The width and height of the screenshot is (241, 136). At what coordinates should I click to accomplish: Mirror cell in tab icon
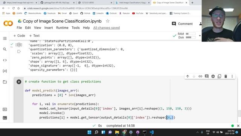coord(219,76)
